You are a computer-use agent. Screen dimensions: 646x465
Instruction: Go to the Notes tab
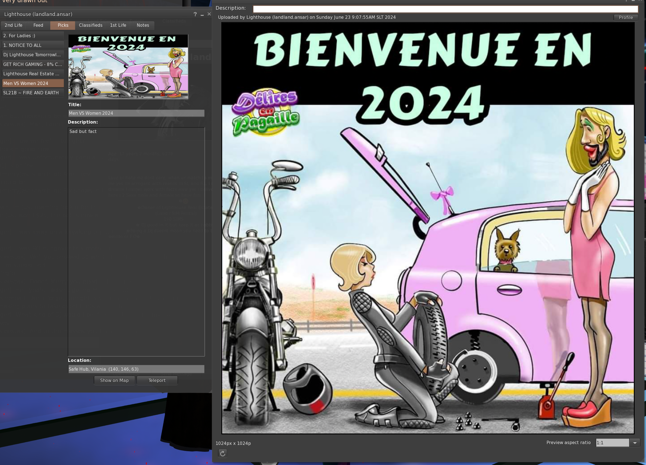click(143, 25)
